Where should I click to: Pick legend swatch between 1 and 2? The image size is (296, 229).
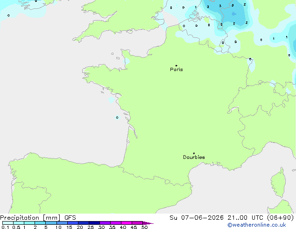(29, 223)
